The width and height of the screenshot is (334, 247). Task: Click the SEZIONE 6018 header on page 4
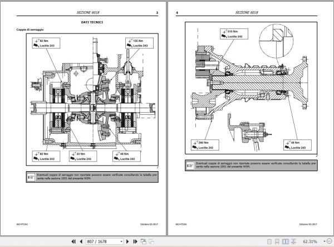(247, 13)
